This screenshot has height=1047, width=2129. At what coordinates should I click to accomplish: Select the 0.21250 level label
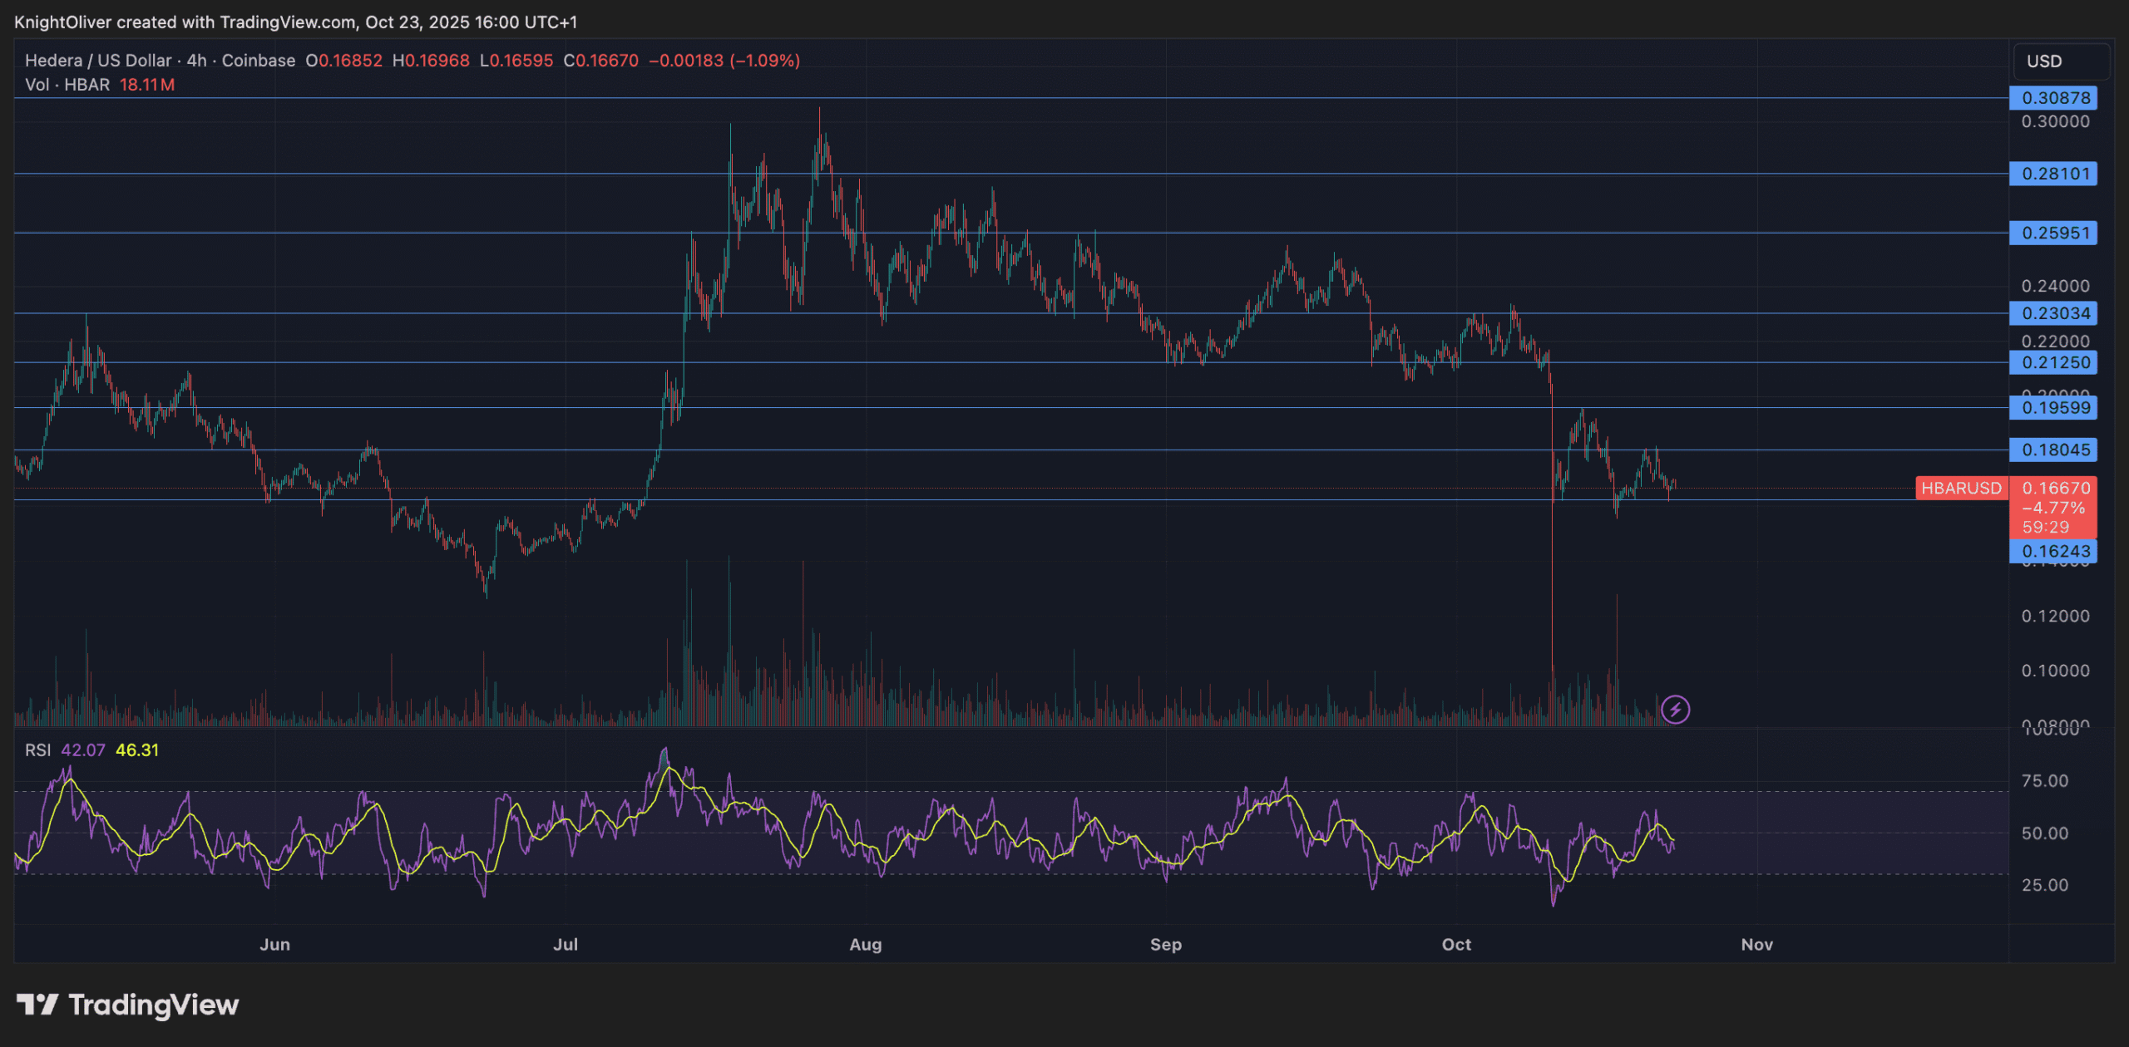pos(2052,362)
